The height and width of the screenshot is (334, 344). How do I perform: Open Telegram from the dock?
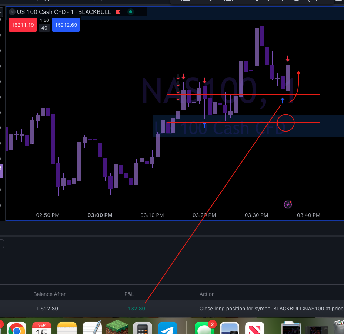click(x=168, y=327)
